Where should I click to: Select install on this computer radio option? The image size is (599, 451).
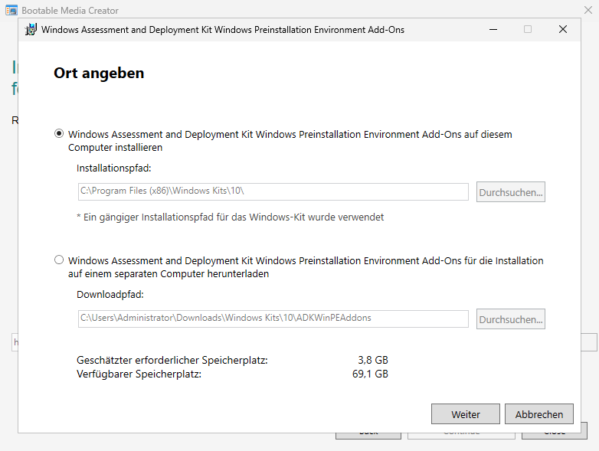(59, 134)
